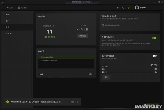Click the Add scan location button
Image resolution: width=164 pixels, height=110 pixels.
tap(91, 74)
